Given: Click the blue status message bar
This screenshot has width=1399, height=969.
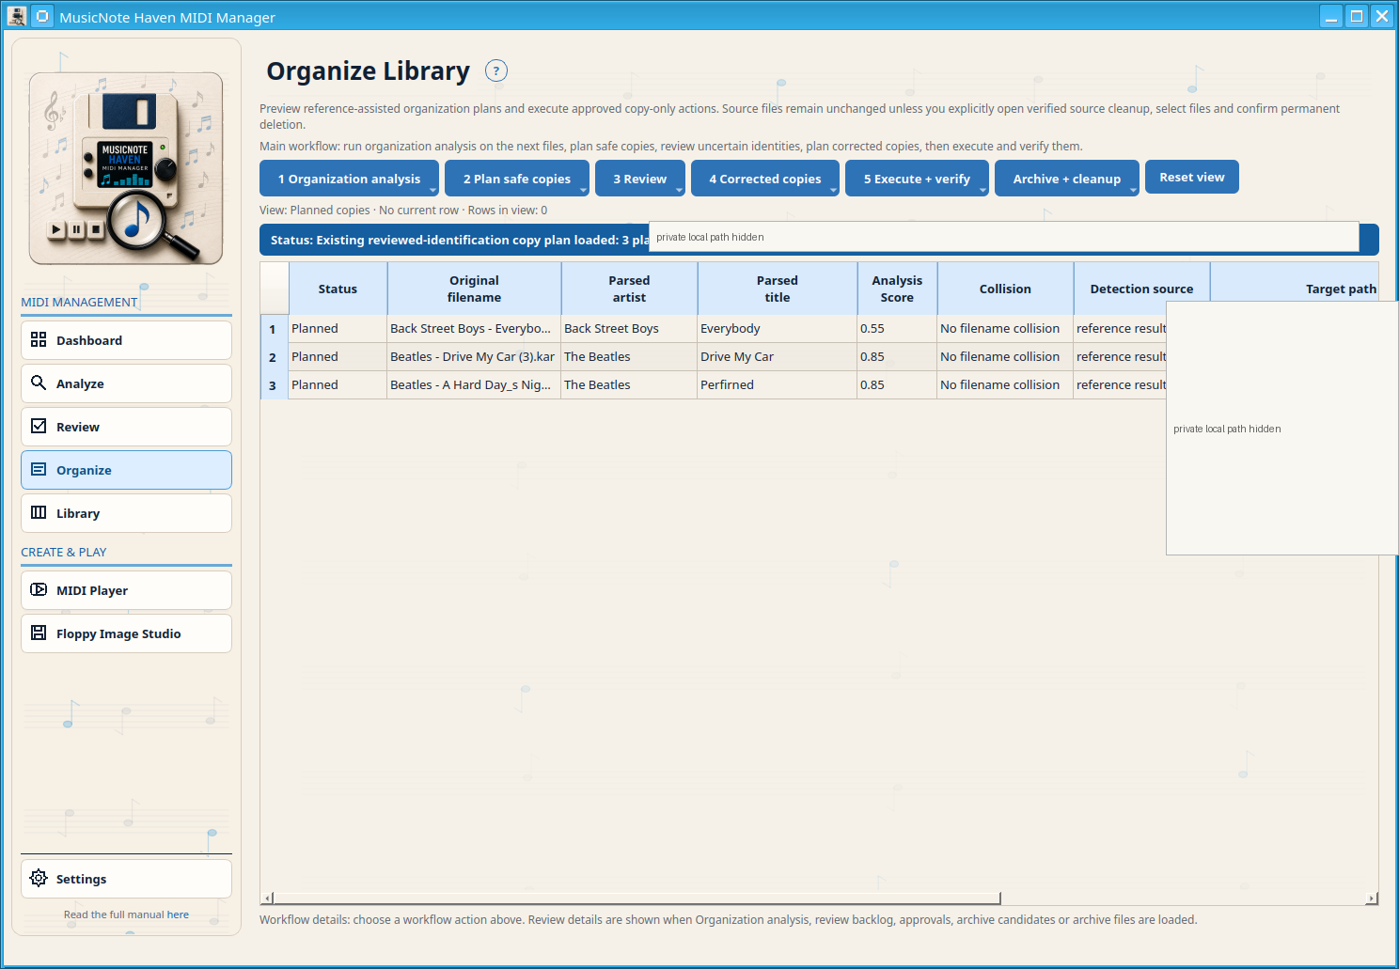Looking at the screenshot, I should coord(819,240).
